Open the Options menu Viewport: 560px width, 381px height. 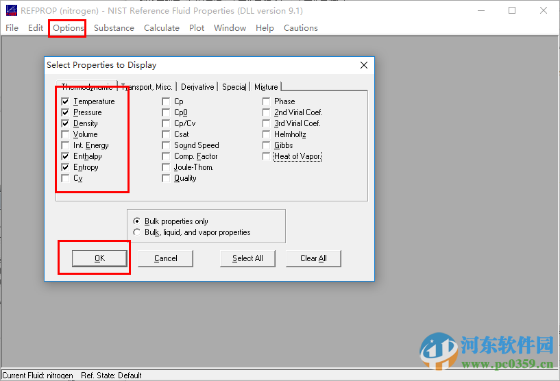[69, 28]
